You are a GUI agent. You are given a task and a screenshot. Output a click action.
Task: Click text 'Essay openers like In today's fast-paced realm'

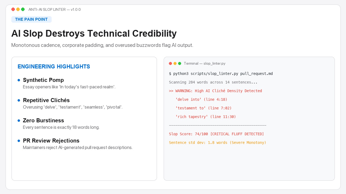(69, 87)
